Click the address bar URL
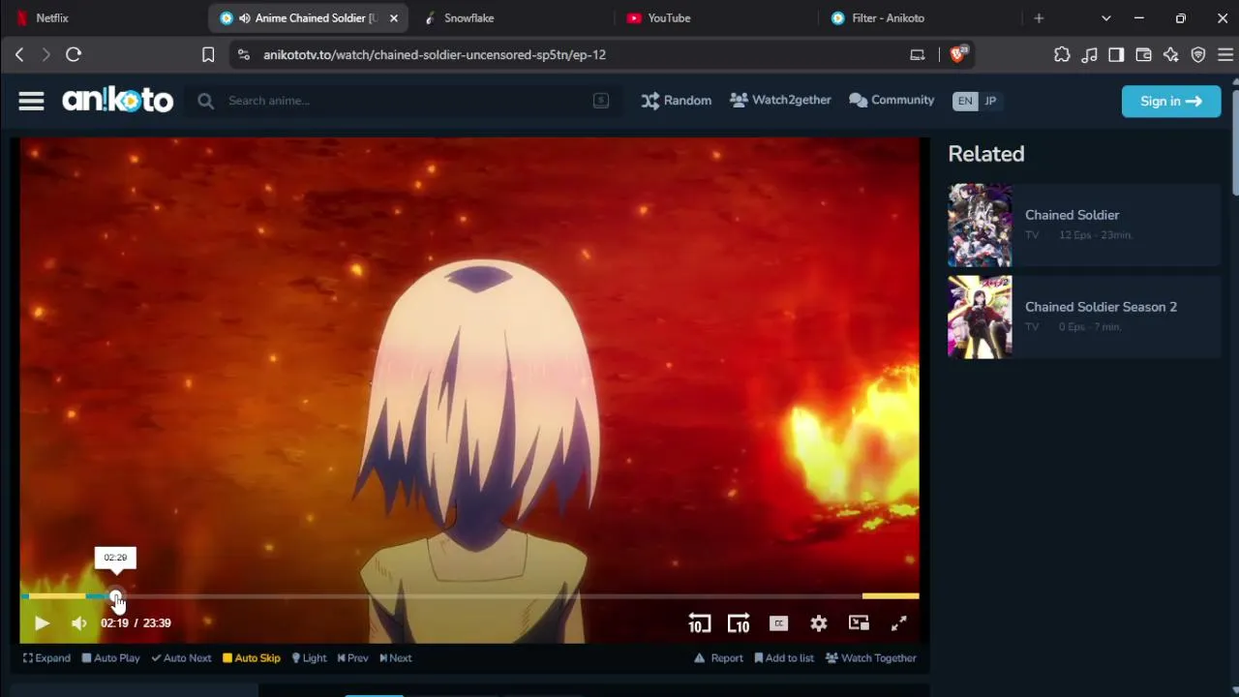Screen dimensions: 1239x697 [x=435, y=55]
